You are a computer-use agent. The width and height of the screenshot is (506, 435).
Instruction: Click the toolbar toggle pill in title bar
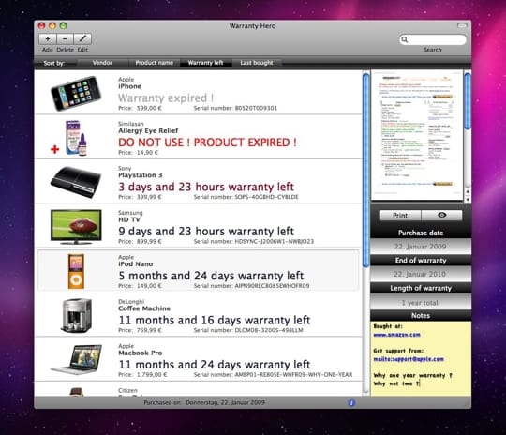(x=462, y=25)
